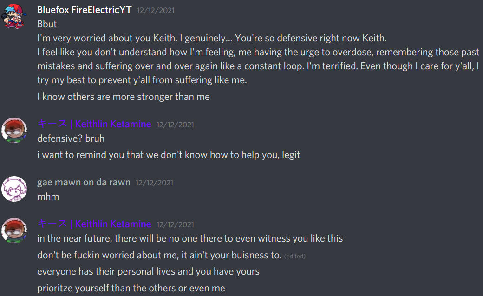Screen dimensions: 483x296
Task: Click the '(edited)' label on the buisness message
Action: tap(295, 256)
